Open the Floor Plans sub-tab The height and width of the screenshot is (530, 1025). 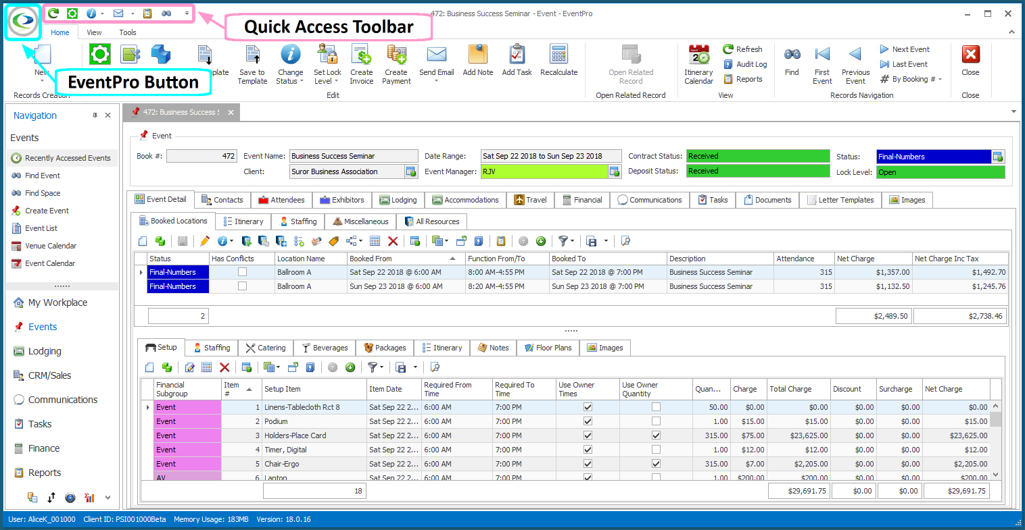(548, 348)
